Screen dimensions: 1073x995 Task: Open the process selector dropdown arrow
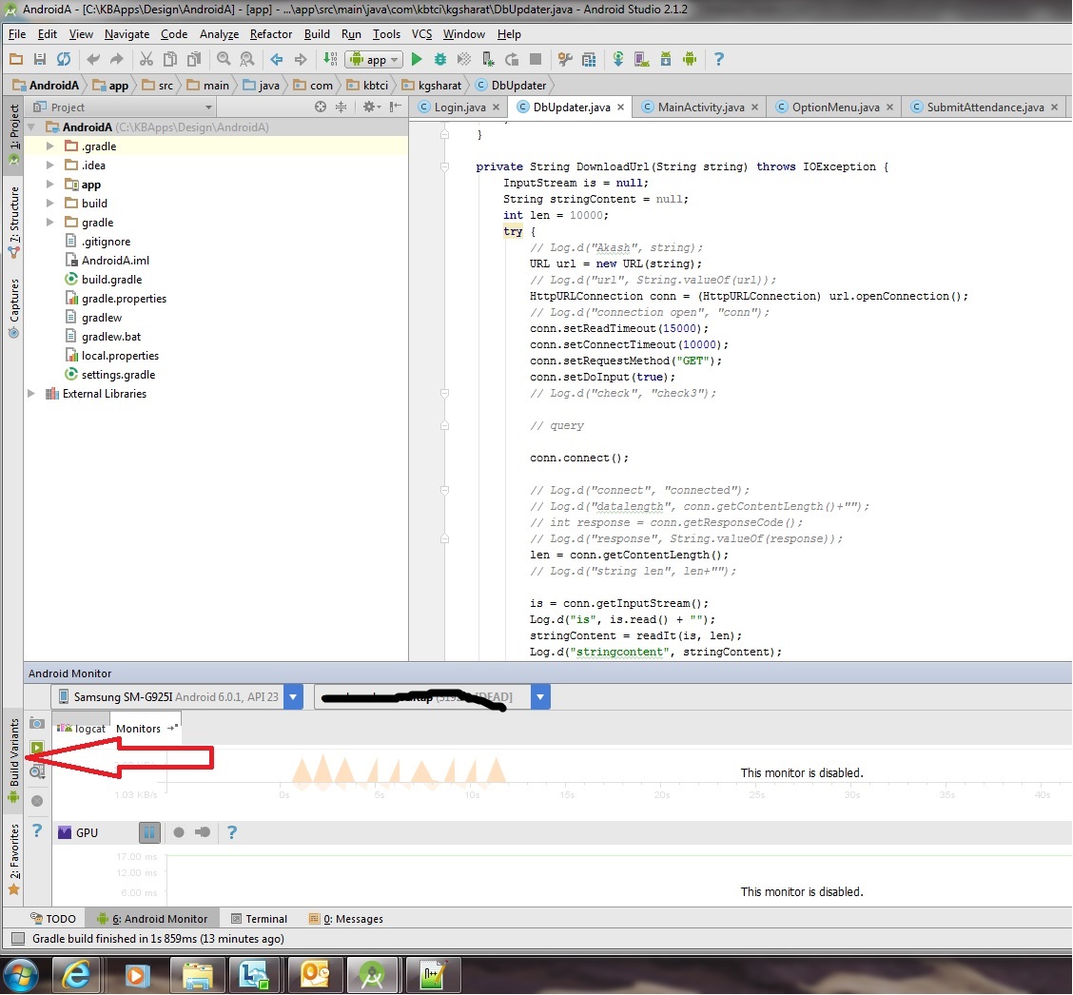pyautogui.click(x=540, y=696)
